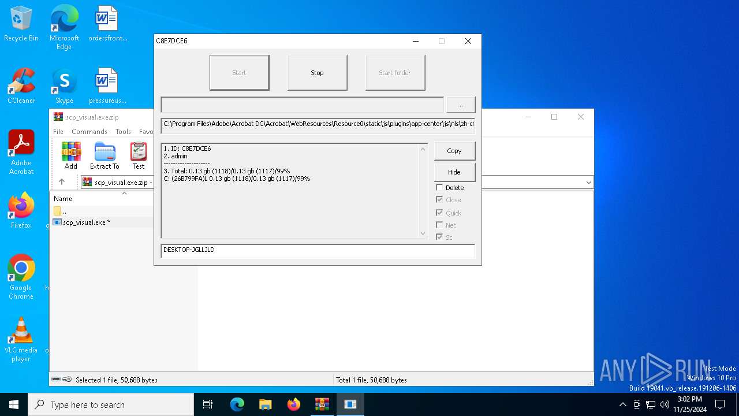Open Edge from the taskbar
This screenshot has width=739, height=416.
click(x=237, y=404)
